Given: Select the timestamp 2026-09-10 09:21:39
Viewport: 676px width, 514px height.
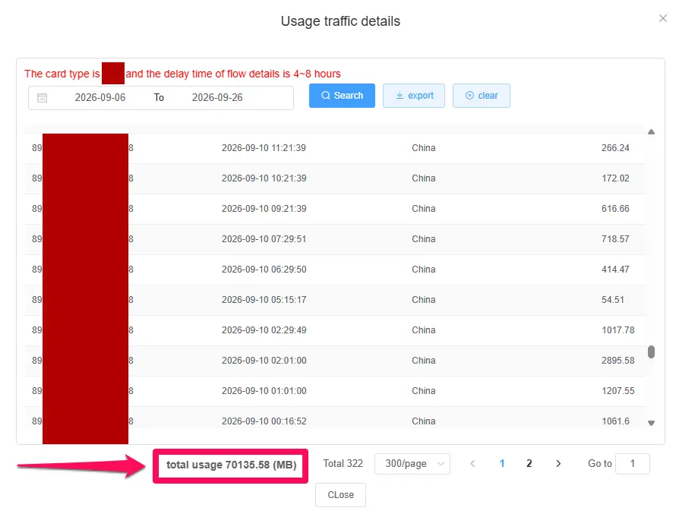Looking at the screenshot, I should click(x=264, y=209).
